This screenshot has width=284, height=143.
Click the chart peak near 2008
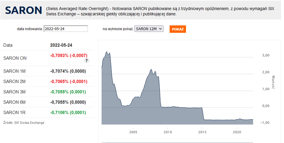click(151, 70)
